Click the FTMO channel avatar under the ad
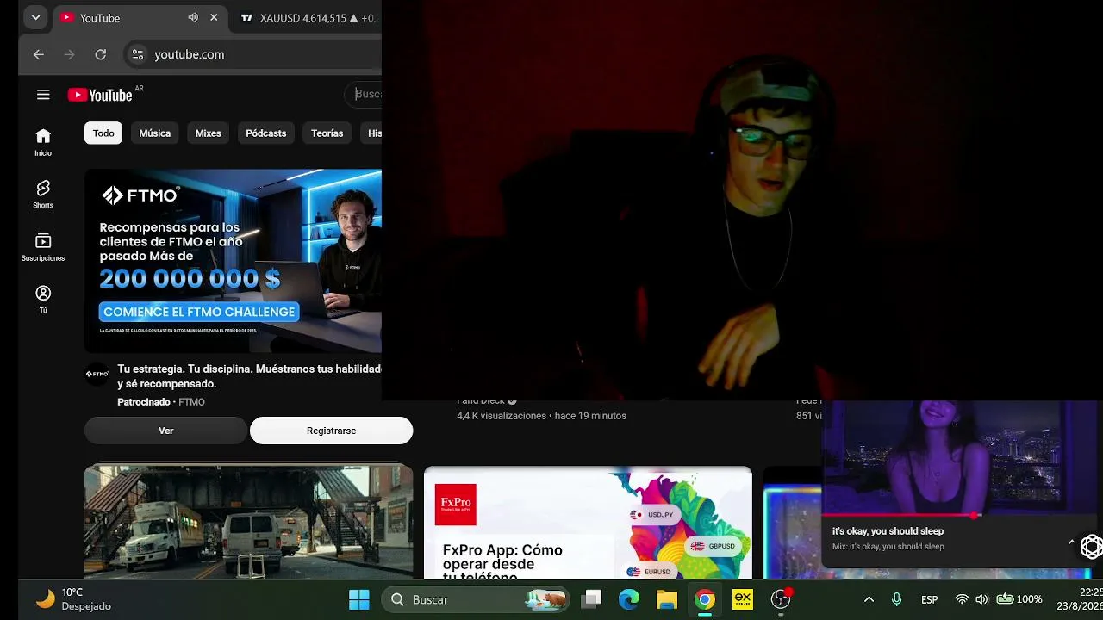 [97, 375]
